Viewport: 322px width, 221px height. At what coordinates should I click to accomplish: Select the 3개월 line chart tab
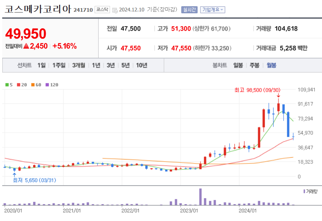click(x=79, y=65)
